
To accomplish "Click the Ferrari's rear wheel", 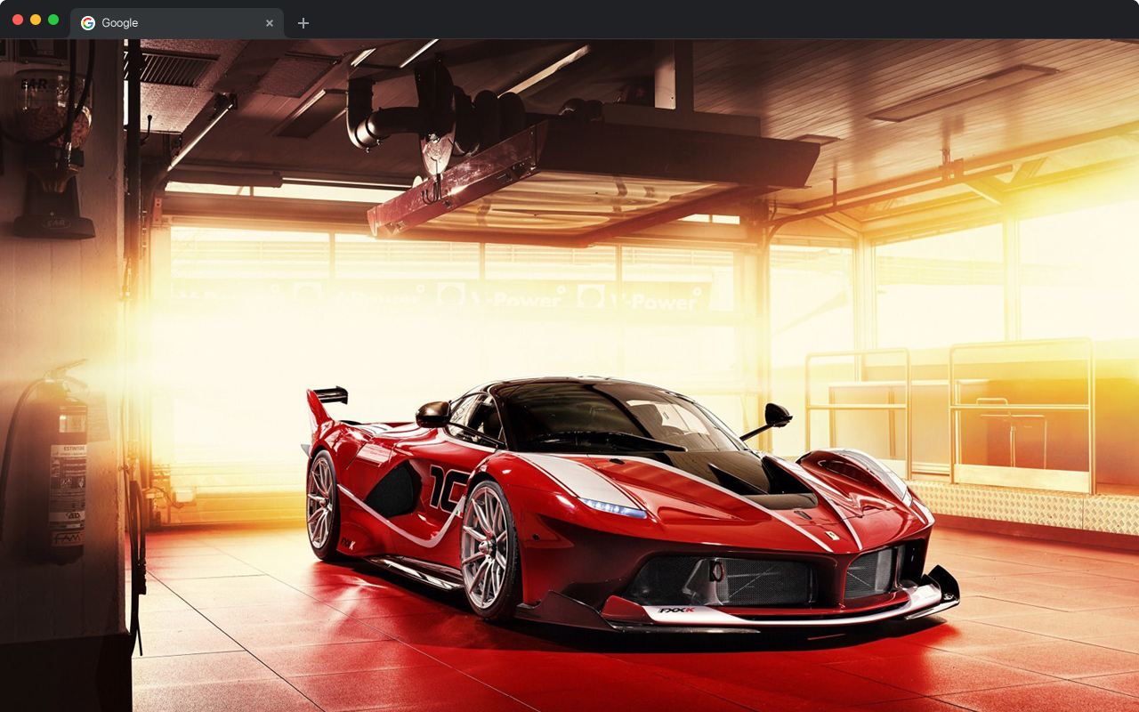I will coord(322,505).
